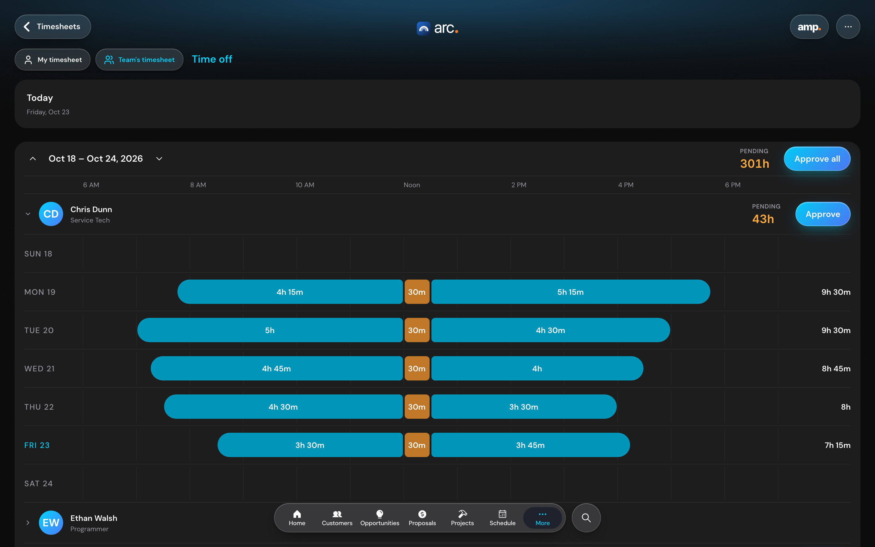Select Monday's 30m break block
The image size is (875, 547).
click(x=417, y=292)
